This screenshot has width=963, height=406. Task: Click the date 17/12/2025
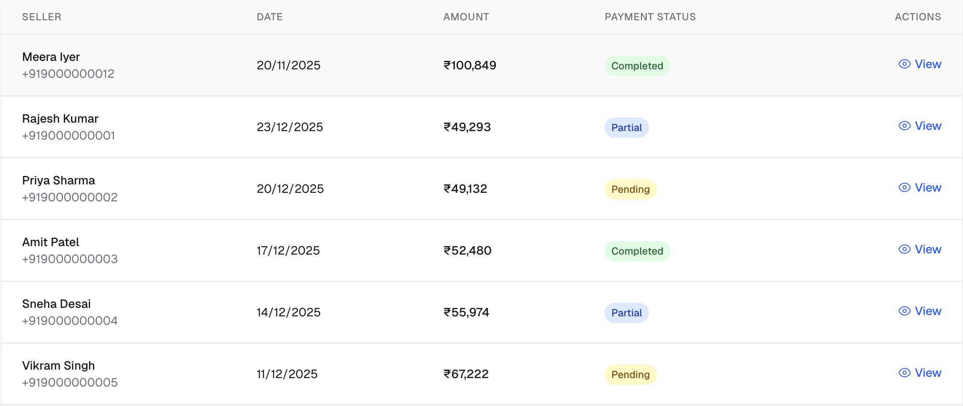pos(288,250)
